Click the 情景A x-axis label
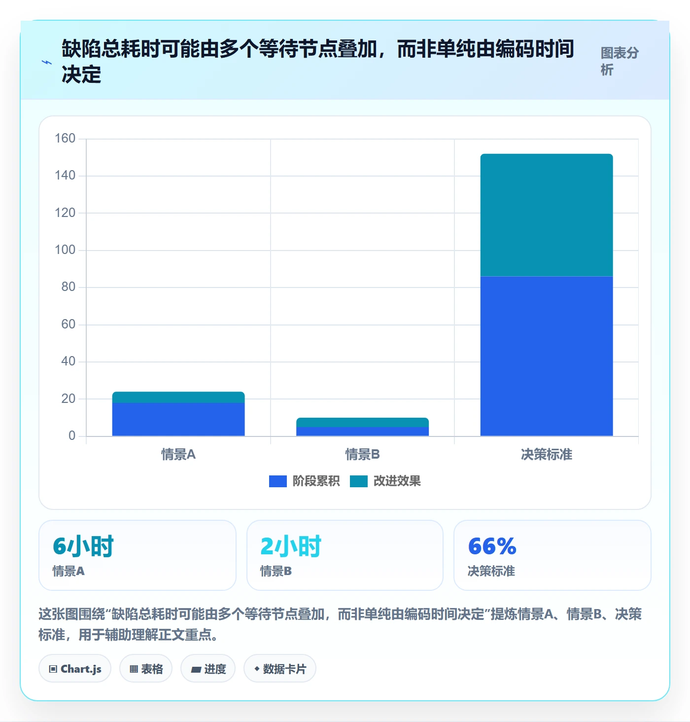Viewport: 690px width, 722px height. coord(178,454)
